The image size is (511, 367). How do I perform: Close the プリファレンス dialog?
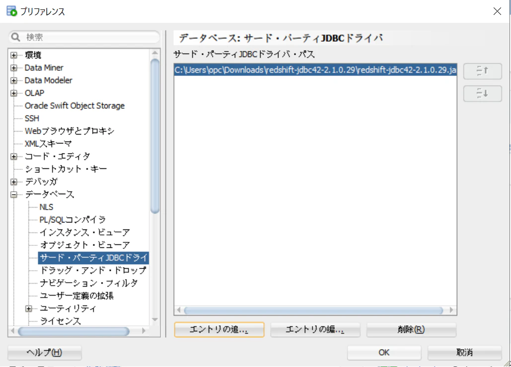click(x=497, y=11)
